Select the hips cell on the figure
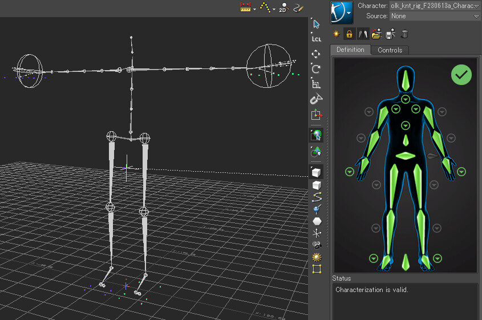 click(x=406, y=156)
